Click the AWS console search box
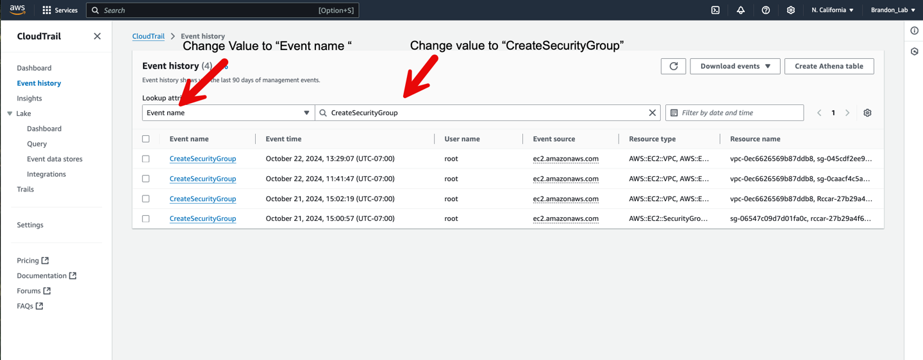 222,10
